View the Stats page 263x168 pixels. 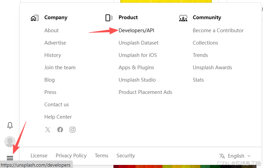(198, 80)
